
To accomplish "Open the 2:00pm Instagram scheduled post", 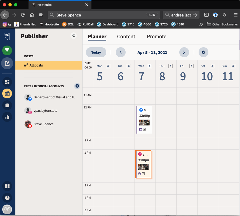I will 143,164.
